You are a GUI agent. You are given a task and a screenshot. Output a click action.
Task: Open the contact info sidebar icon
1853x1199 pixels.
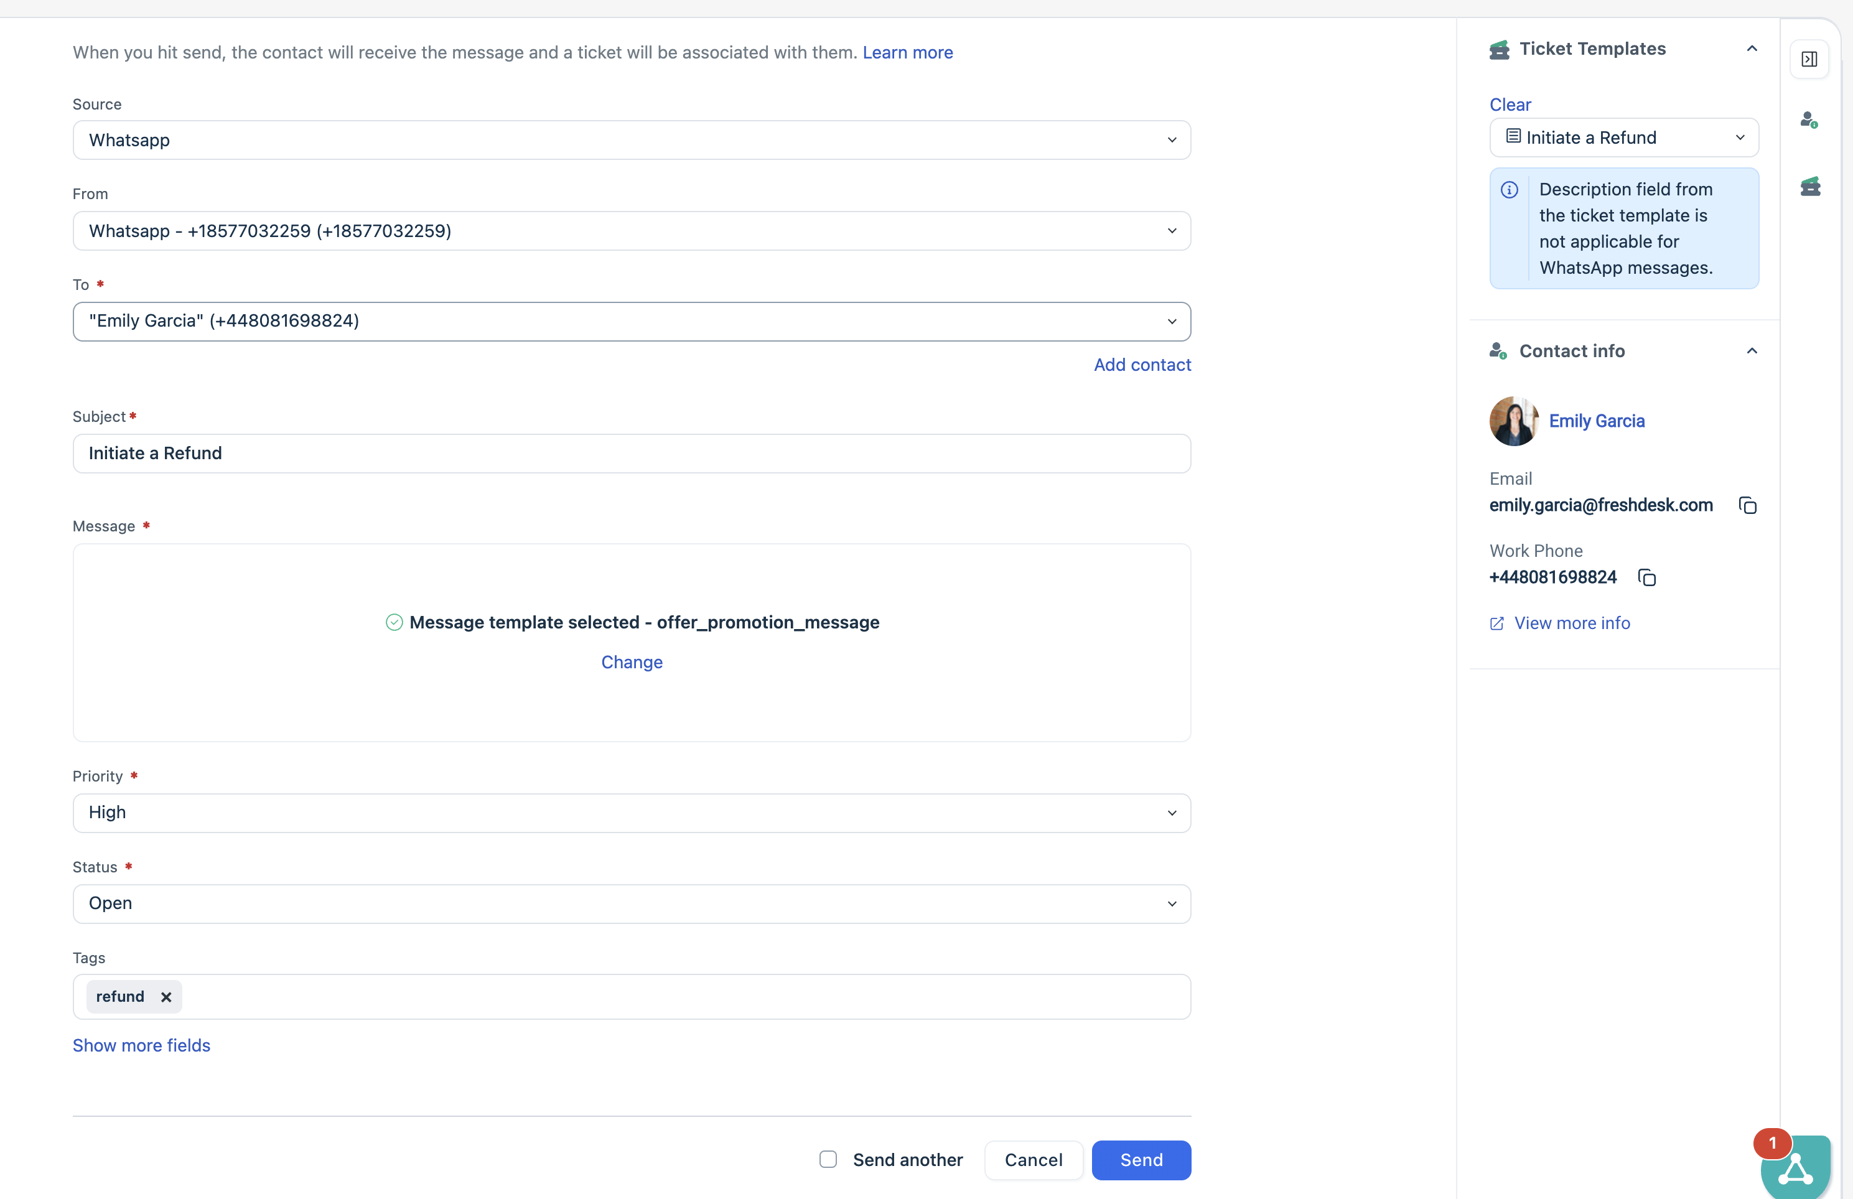[1809, 120]
